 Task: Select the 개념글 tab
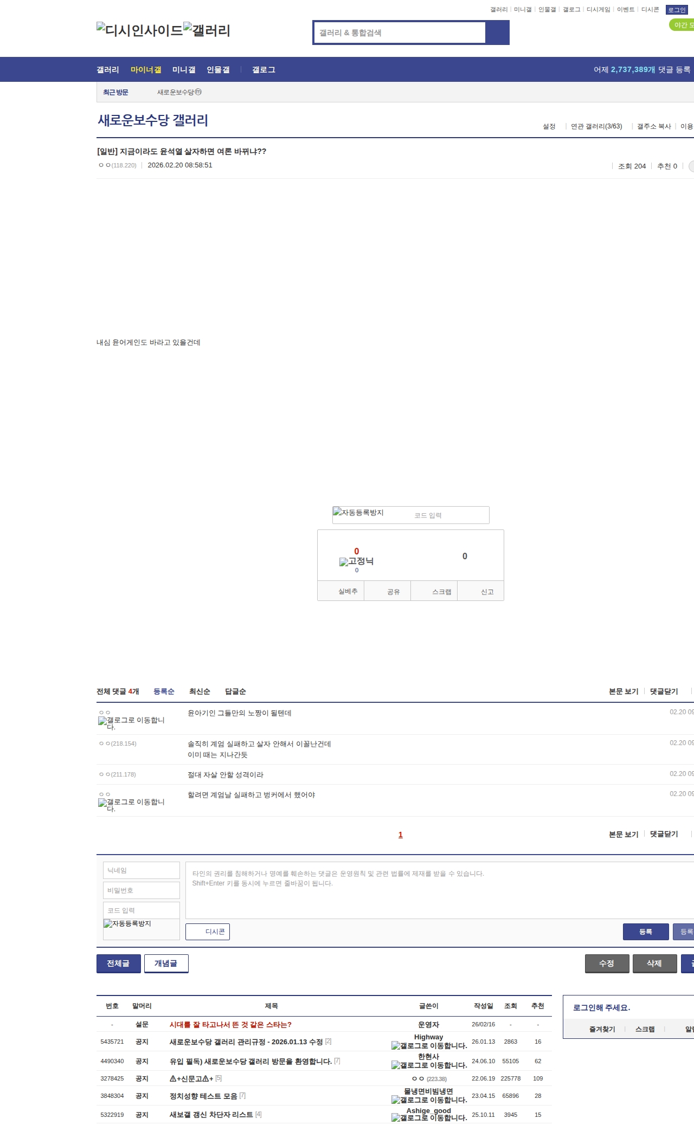tap(166, 963)
